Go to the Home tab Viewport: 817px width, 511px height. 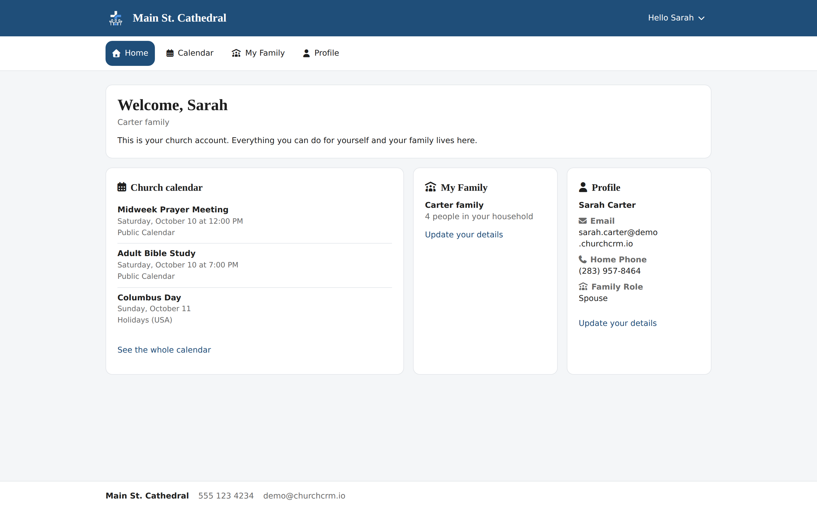pyautogui.click(x=130, y=53)
